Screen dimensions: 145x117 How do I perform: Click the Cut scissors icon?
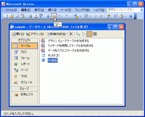click(x=48, y=16)
